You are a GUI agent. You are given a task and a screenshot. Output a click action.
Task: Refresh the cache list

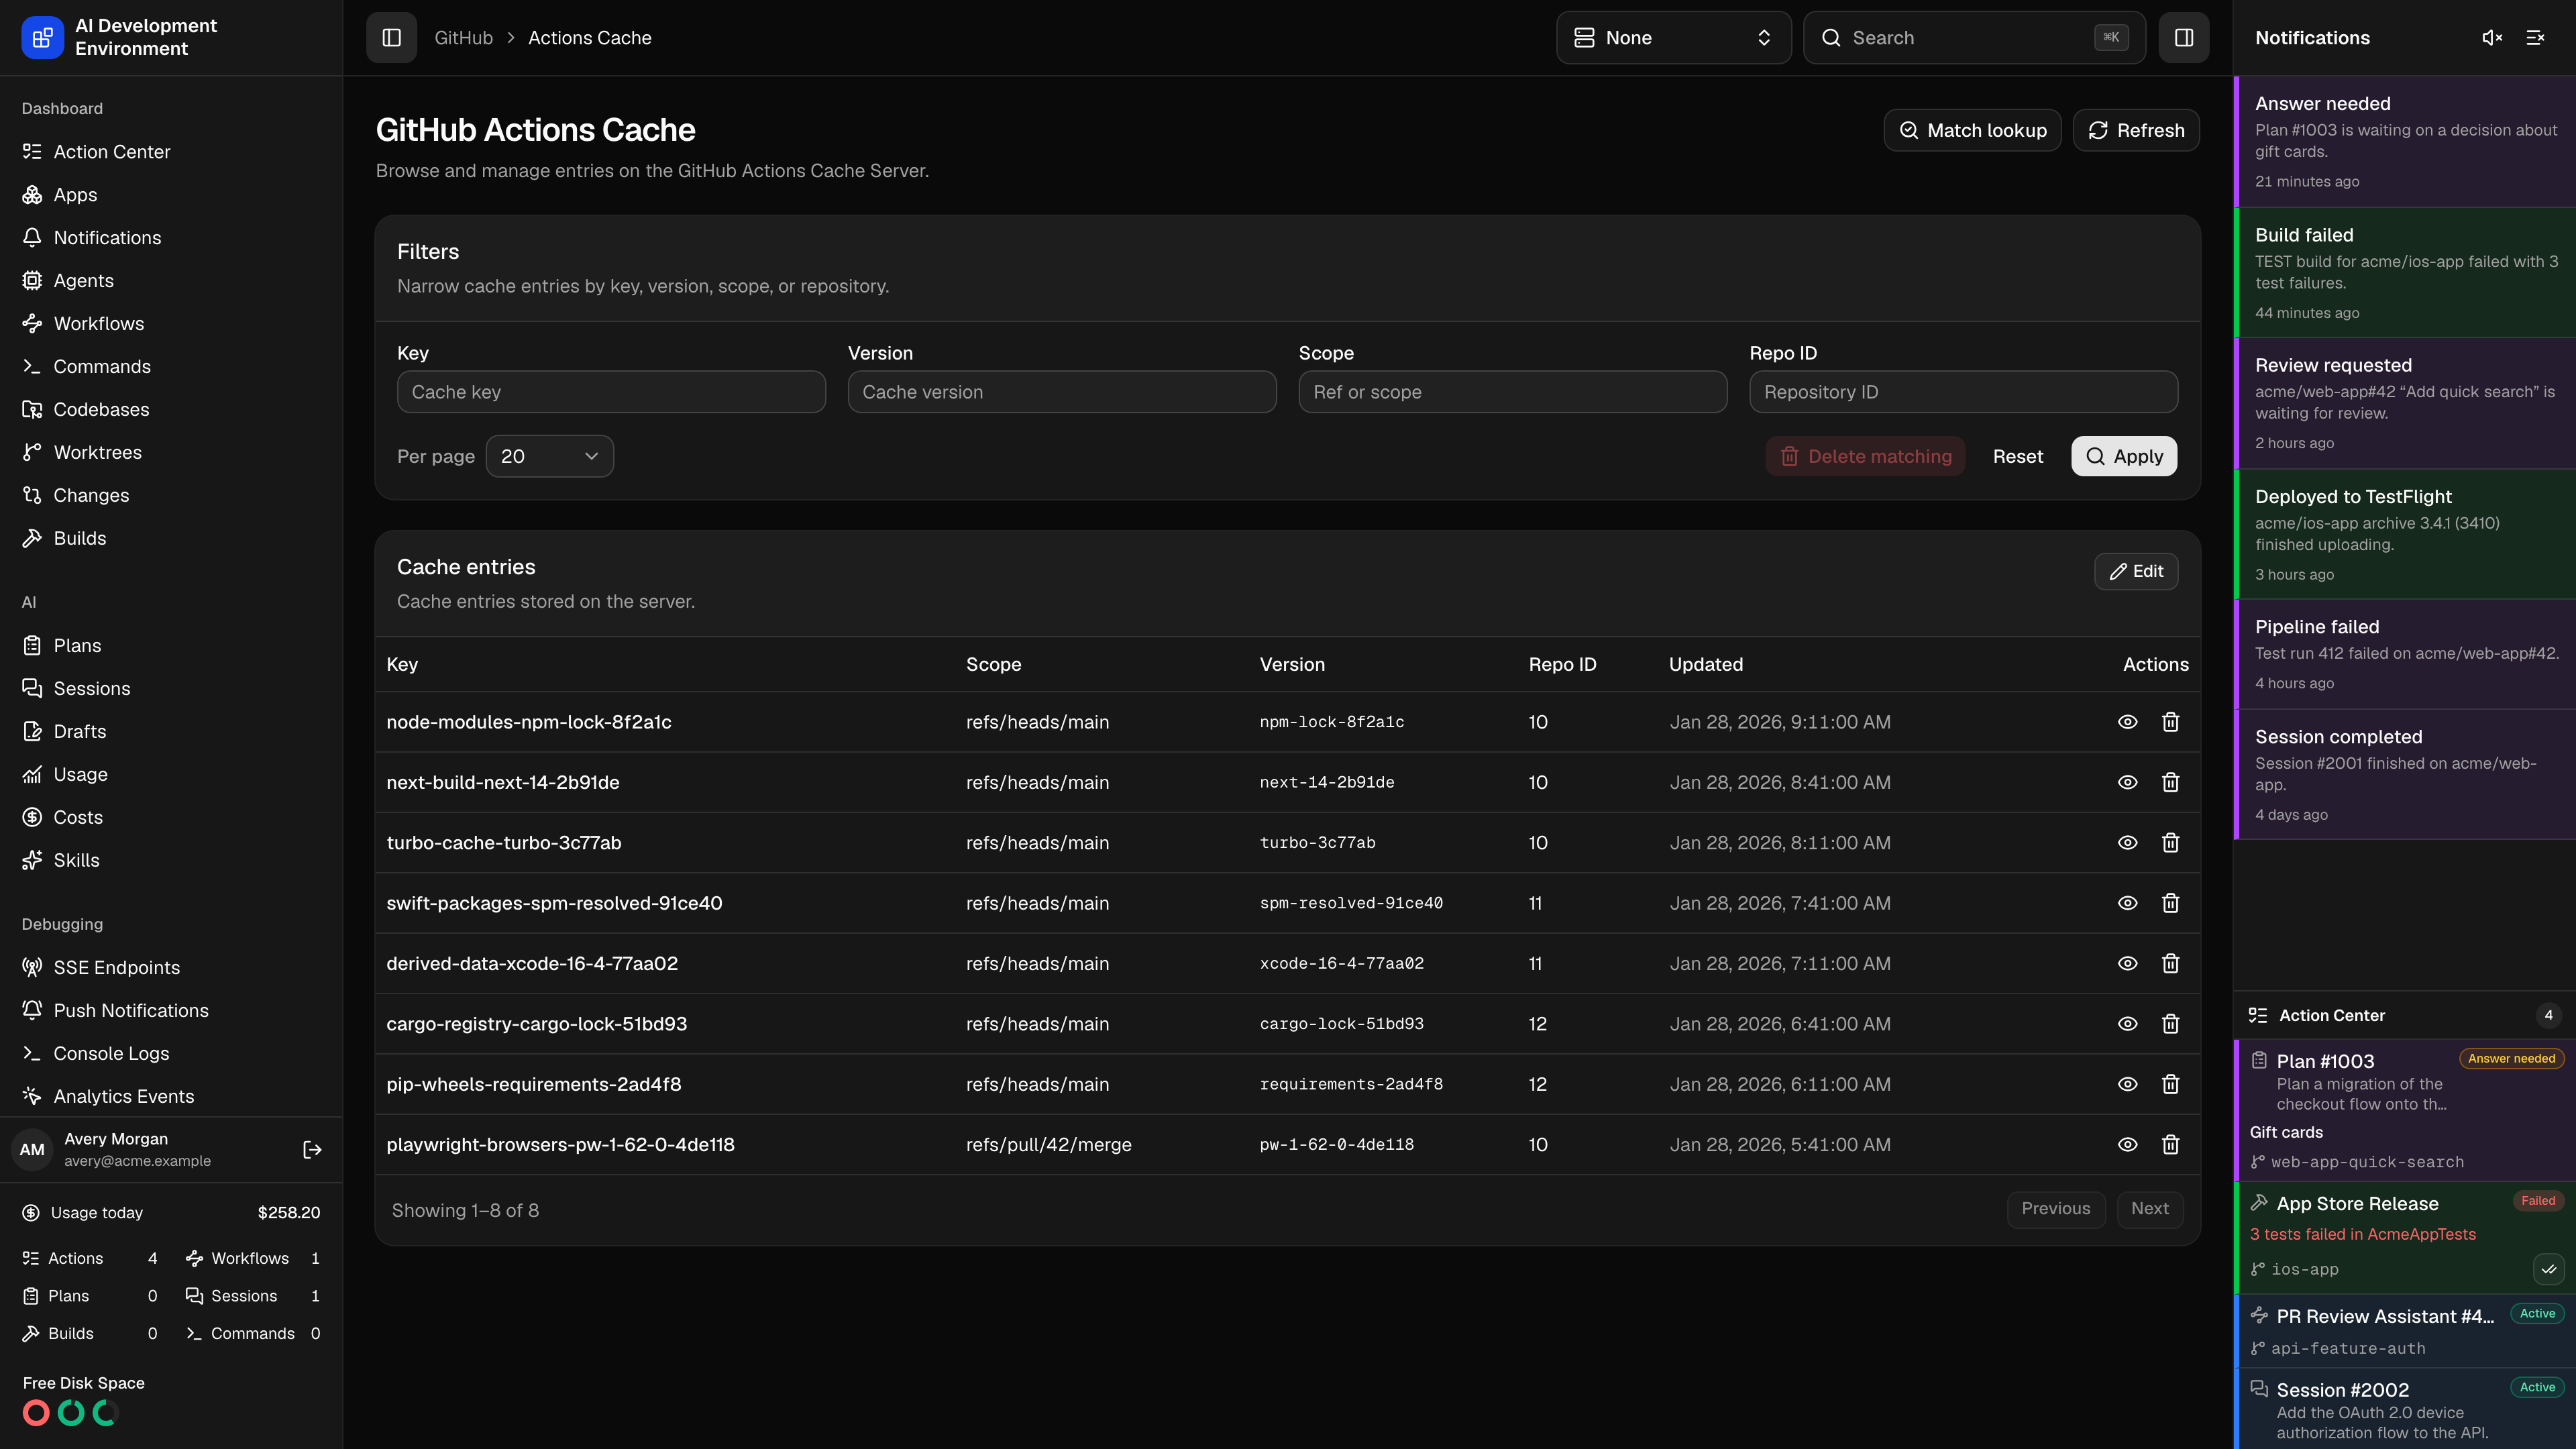[2135, 130]
